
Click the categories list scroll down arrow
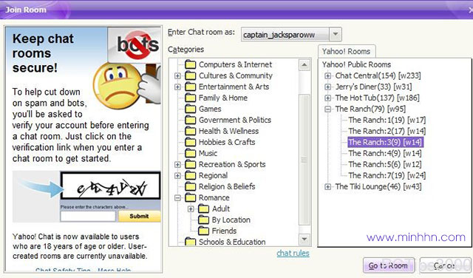(304, 240)
